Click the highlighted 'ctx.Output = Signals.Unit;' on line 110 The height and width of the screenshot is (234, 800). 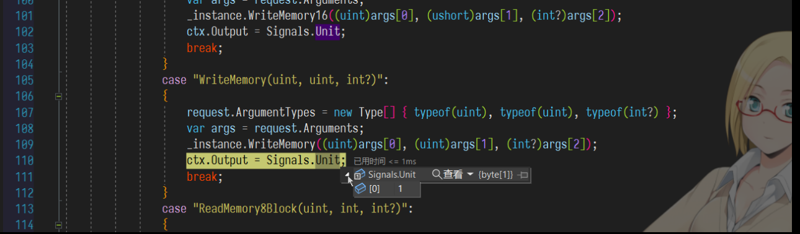pos(266,161)
